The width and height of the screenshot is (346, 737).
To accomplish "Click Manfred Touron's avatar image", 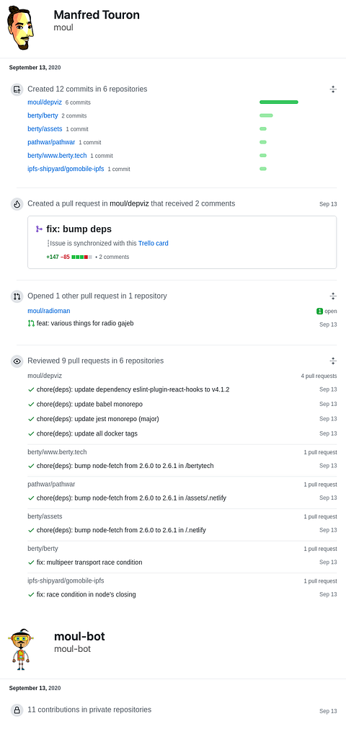I will 21,28.
